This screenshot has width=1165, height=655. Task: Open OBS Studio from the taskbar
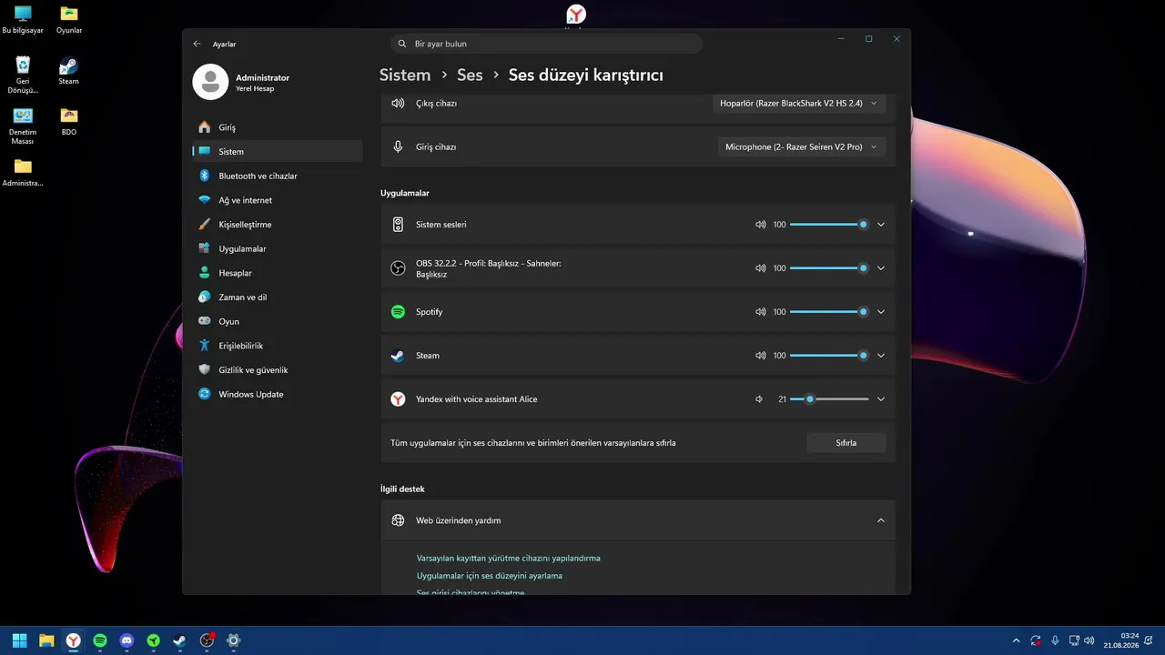click(x=208, y=640)
